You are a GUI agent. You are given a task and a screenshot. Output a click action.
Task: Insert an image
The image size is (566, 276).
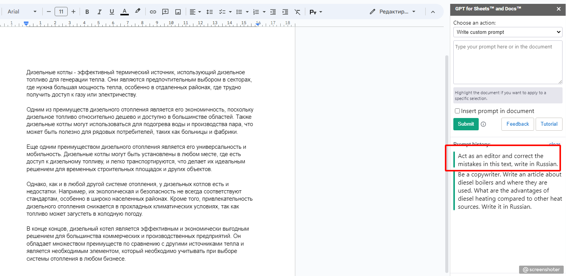click(178, 12)
